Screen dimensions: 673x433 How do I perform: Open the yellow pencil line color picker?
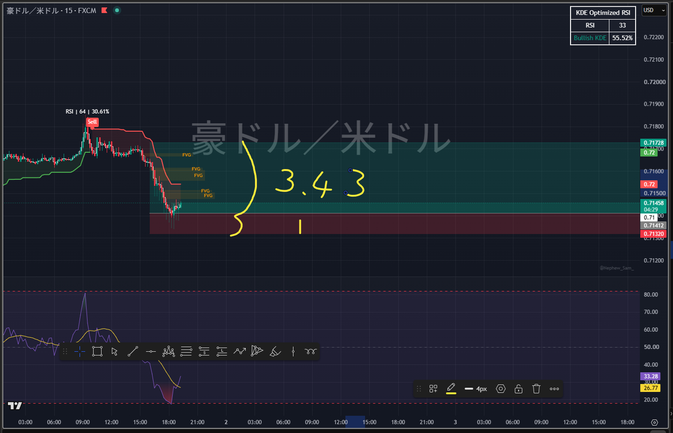click(451, 389)
